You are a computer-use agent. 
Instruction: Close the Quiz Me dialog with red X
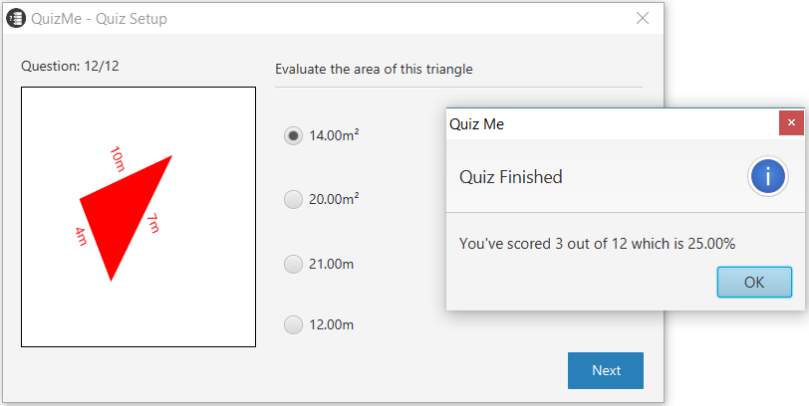791,123
